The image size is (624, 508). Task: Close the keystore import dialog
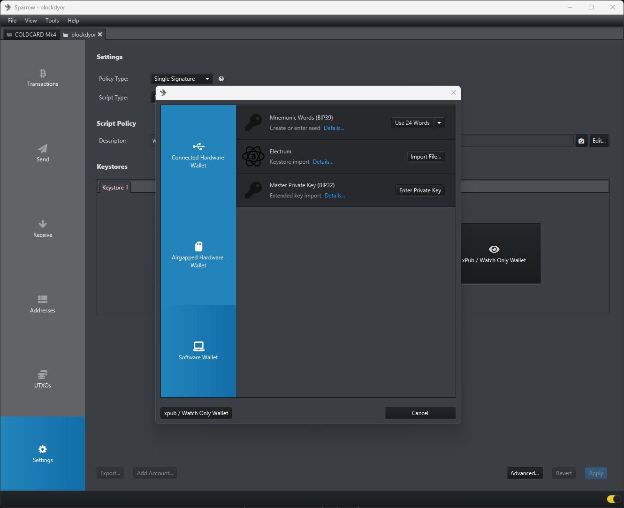point(453,92)
